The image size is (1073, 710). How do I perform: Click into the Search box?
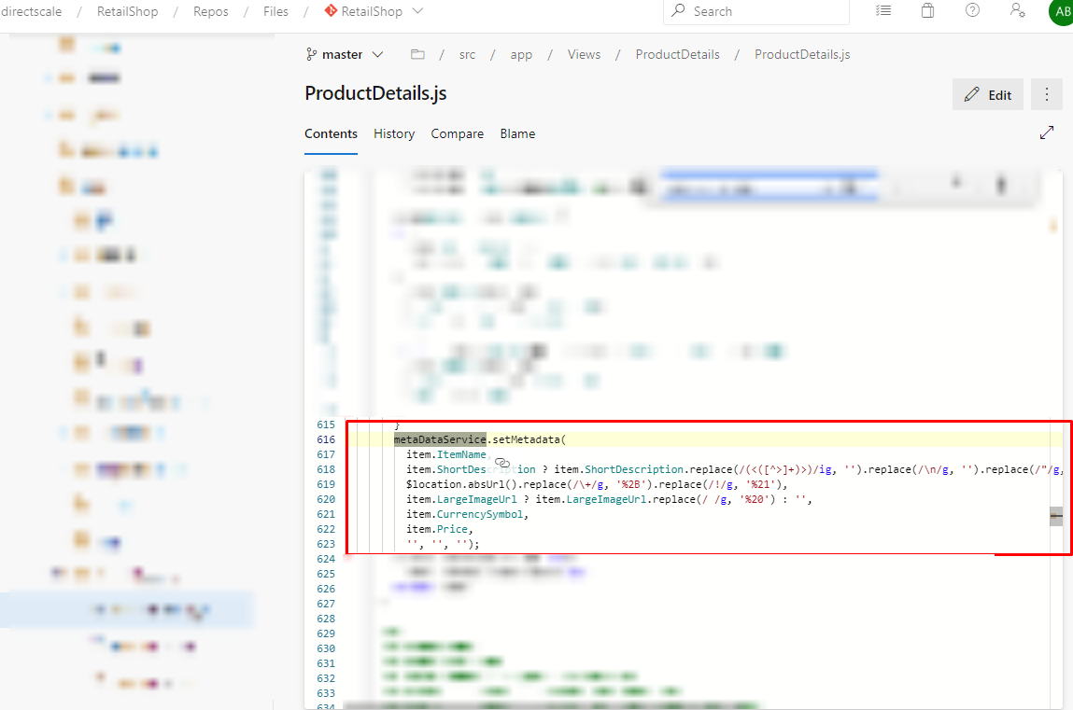click(756, 11)
